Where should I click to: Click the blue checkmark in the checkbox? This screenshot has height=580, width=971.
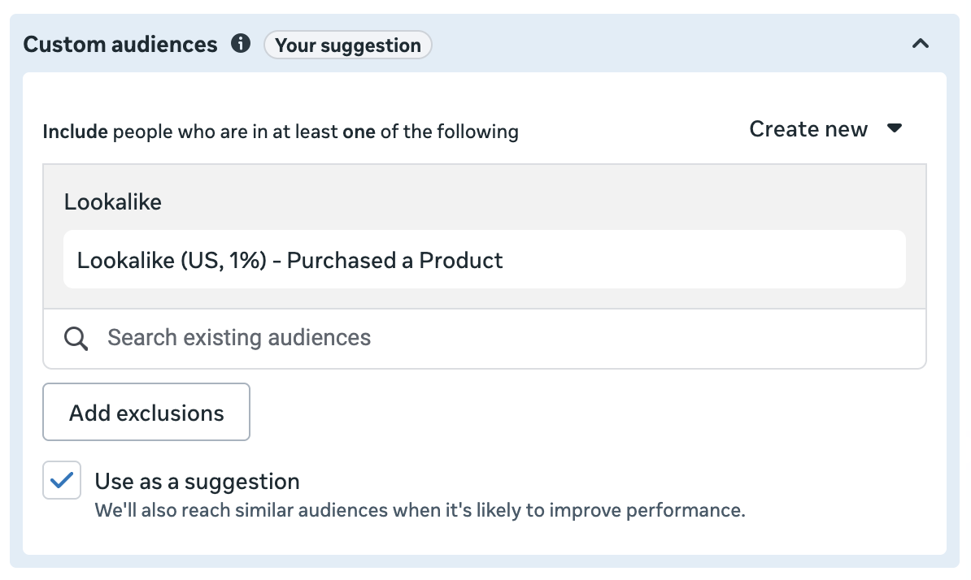tap(62, 481)
